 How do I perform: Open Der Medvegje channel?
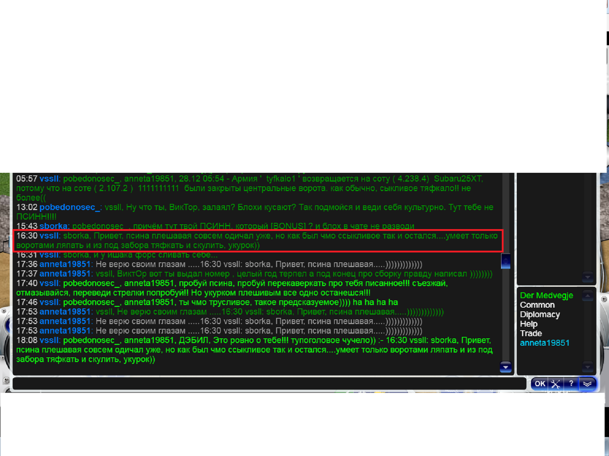click(546, 296)
